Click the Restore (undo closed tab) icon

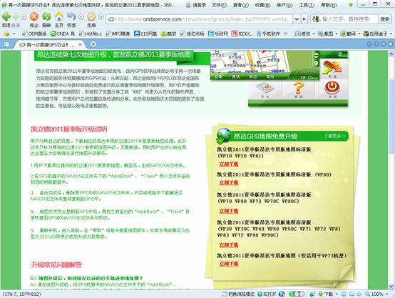coord(71,16)
